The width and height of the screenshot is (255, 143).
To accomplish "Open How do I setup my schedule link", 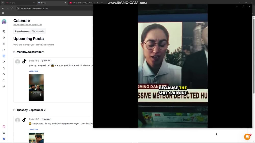I will click(28, 25).
